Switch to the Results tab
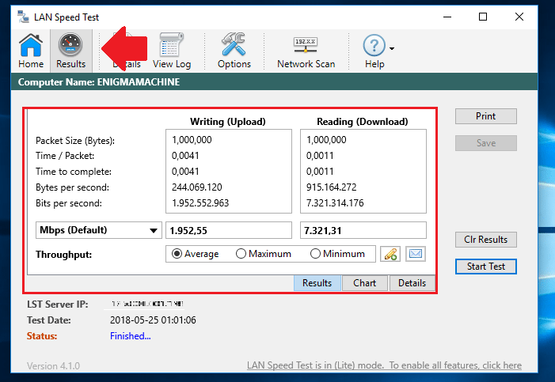Image resolution: width=555 pixels, height=382 pixels. 317,283
